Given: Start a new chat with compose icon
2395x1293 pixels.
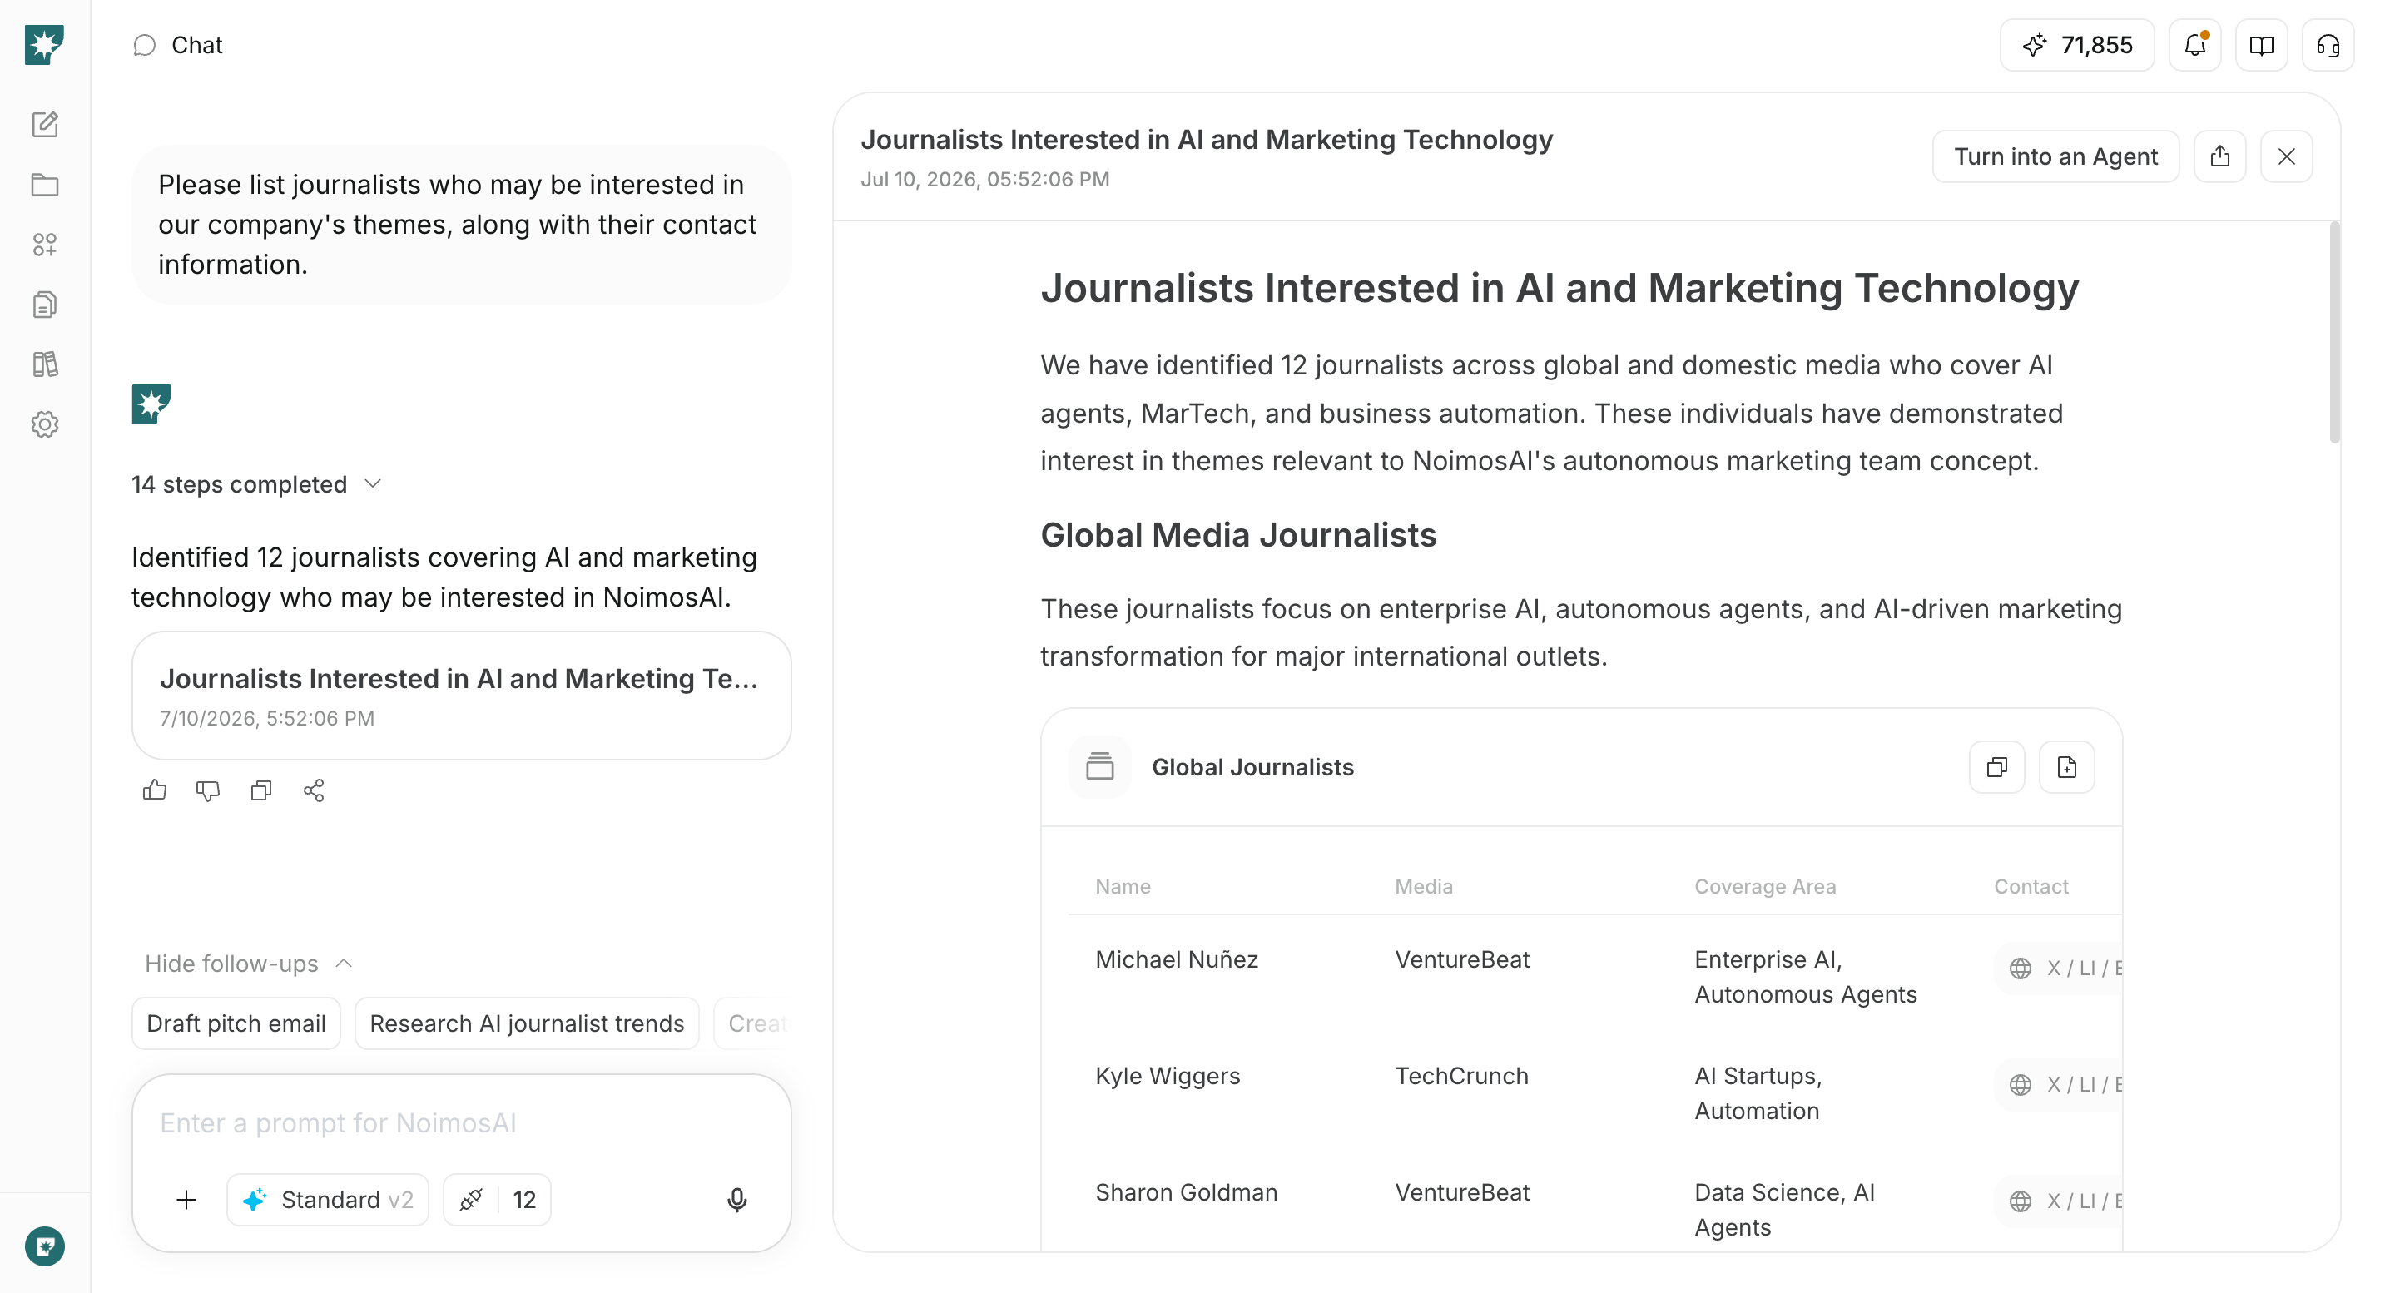Looking at the screenshot, I should coord(45,125).
